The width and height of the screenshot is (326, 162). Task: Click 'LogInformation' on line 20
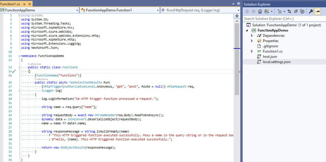(61, 99)
